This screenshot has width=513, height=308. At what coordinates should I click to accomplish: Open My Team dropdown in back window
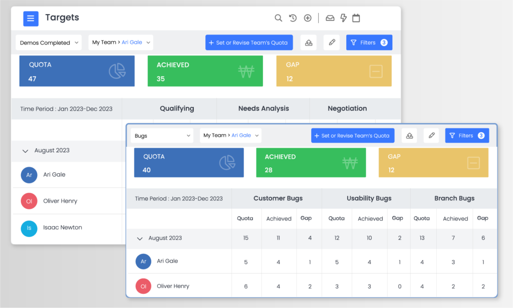pos(121,43)
